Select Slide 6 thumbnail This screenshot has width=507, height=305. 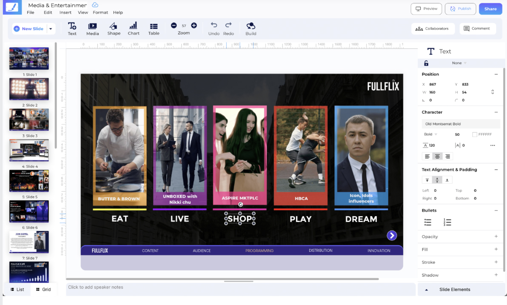[29, 211]
